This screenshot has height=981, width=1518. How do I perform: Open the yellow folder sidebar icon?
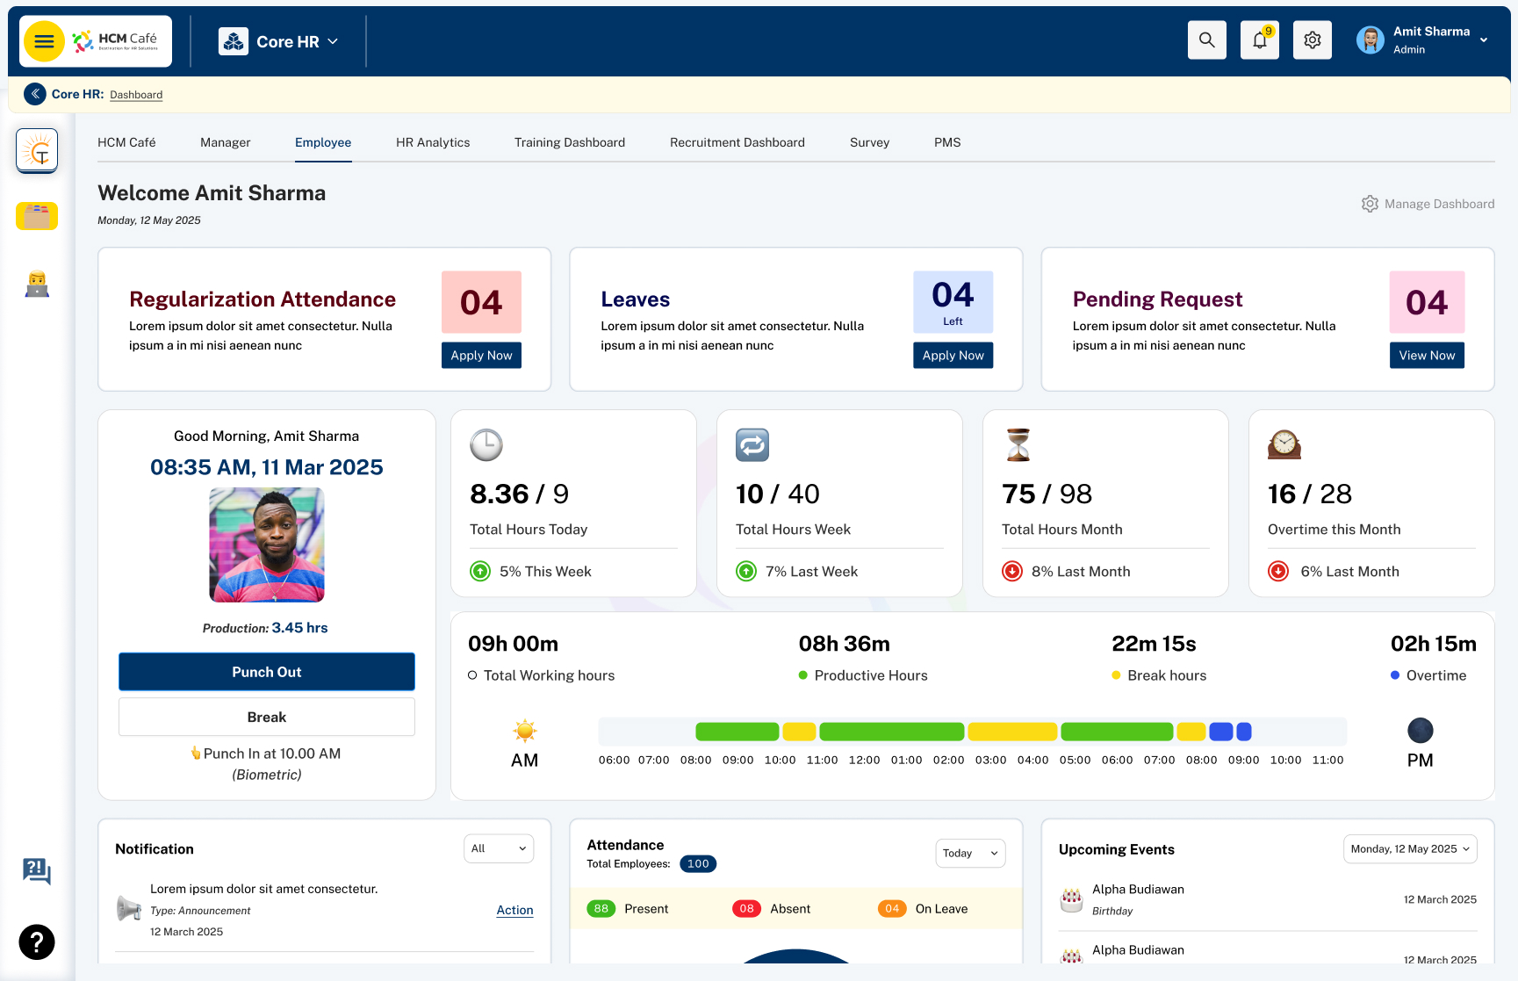click(37, 216)
